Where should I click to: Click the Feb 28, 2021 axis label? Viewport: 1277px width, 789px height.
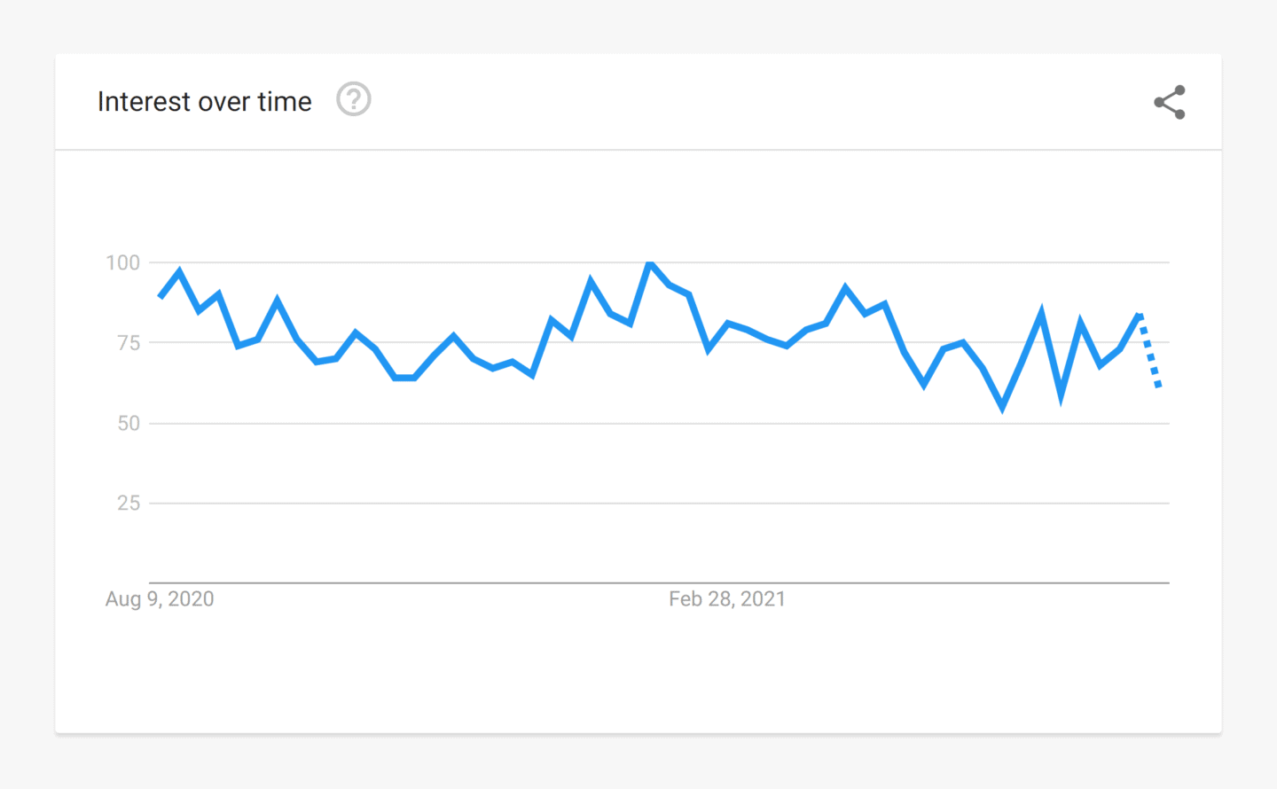tap(726, 598)
